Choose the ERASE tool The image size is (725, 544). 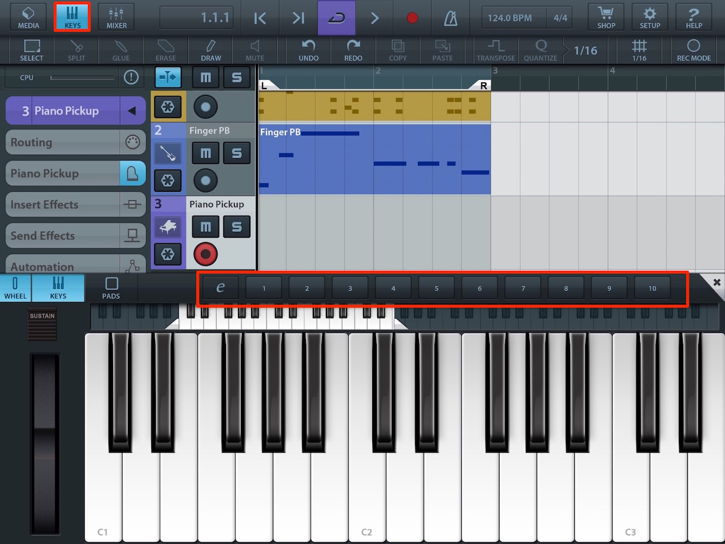pos(166,50)
